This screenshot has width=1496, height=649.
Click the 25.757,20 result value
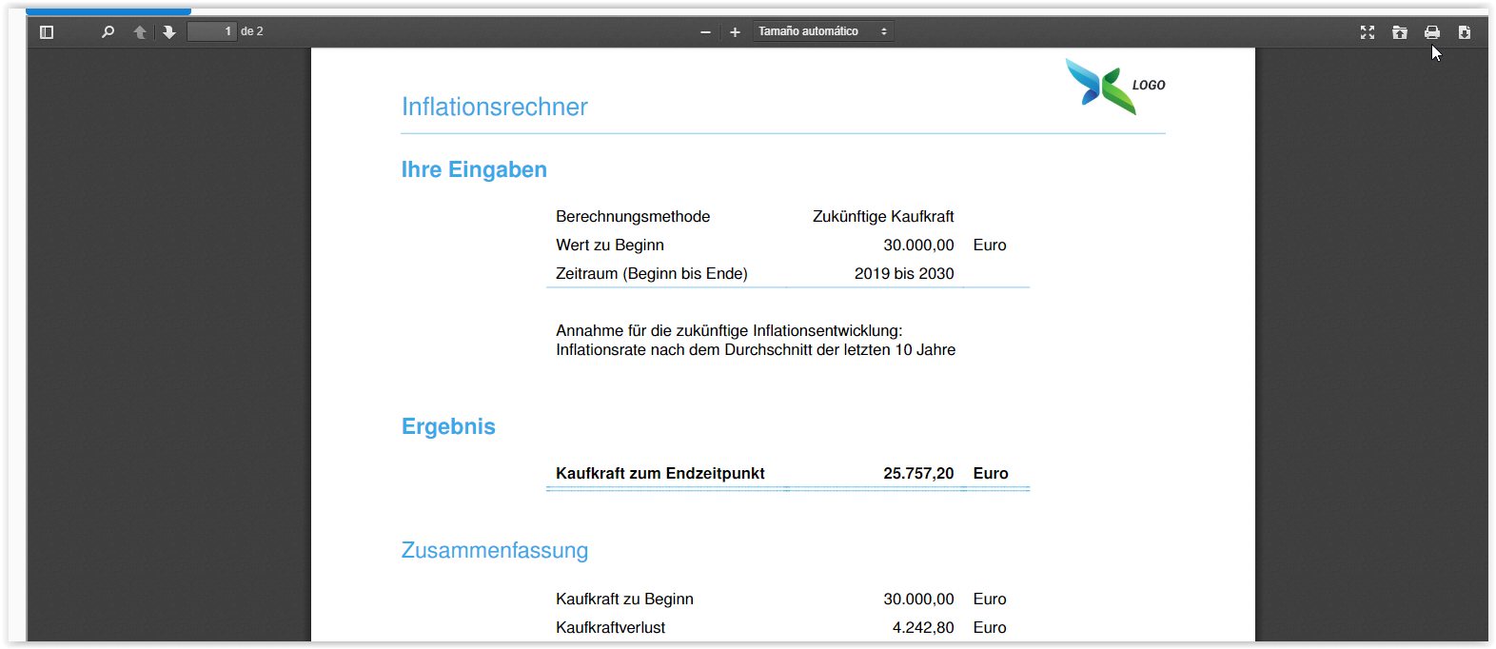tap(918, 473)
